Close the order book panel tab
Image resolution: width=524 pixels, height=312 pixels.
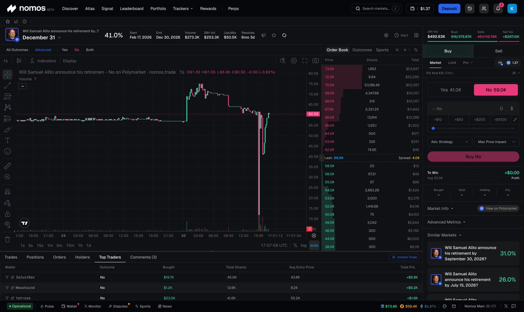point(397,50)
